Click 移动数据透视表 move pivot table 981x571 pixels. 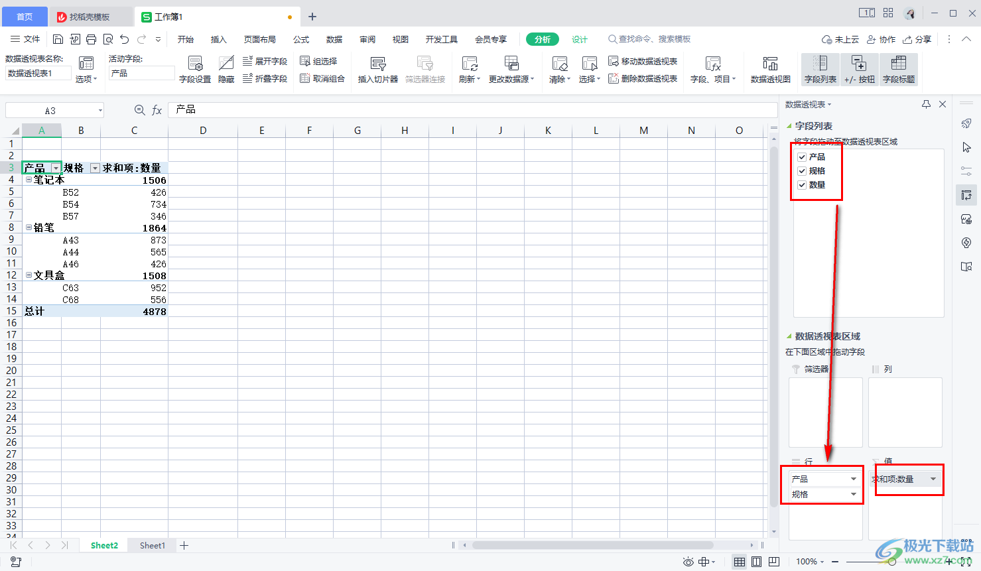tap(643, 61)
